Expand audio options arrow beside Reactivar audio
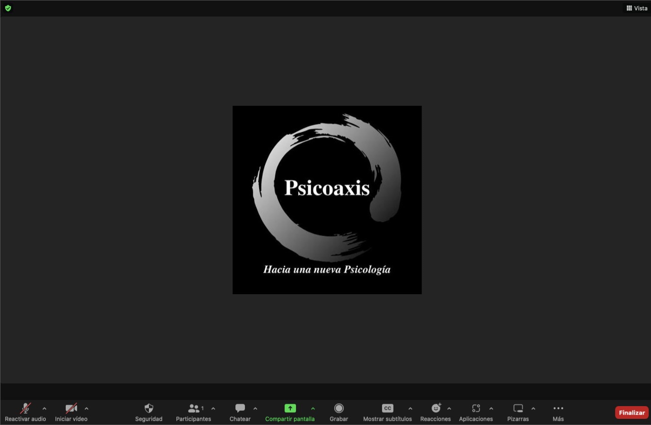This screenshot has width=651, height=425. [44, 408]
